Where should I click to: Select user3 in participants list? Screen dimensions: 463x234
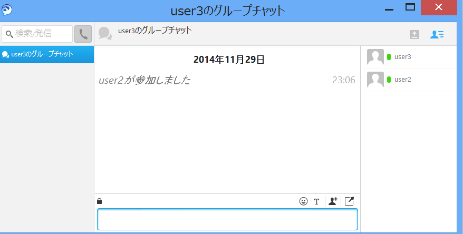tap(403, 57)
